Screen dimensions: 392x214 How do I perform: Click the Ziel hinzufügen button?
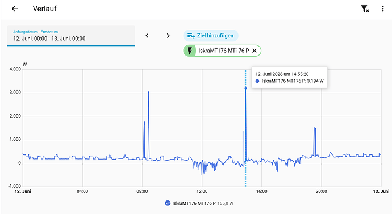[x=211, y=36]
